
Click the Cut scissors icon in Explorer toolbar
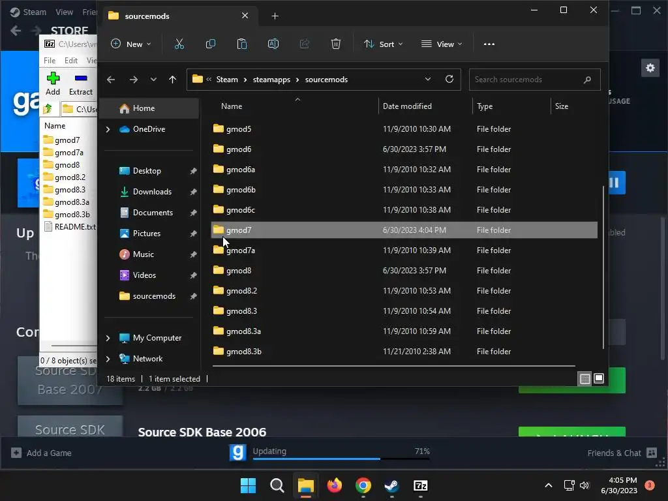(x=179, y=44)
